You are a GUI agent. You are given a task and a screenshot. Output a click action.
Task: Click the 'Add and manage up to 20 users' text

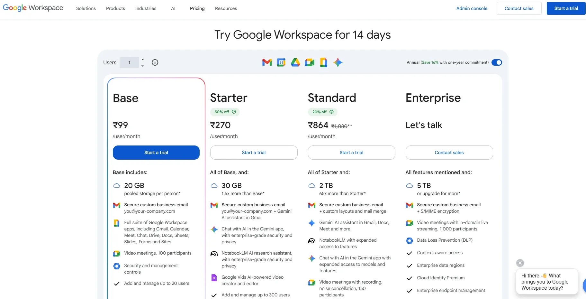[x=157, y=284]
